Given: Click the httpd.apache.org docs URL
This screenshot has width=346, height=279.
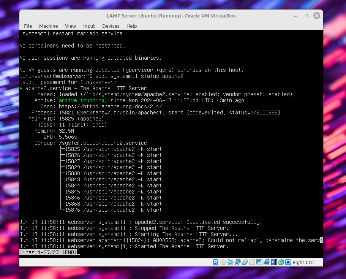Looking at the screenshot, I should [110, 106].
